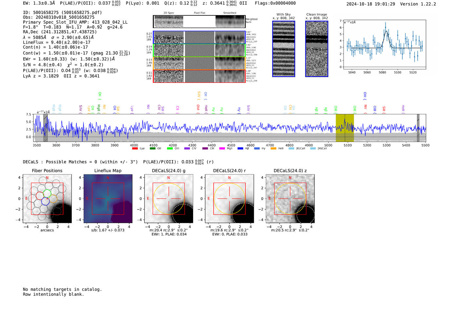Viewport: 459px width, 312px height.
Task: Select the green-bordered 2D spectrum fiber row
Action: [199, 50]
